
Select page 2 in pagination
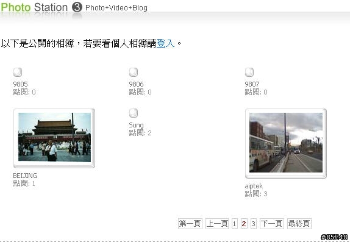coord(244,224)
